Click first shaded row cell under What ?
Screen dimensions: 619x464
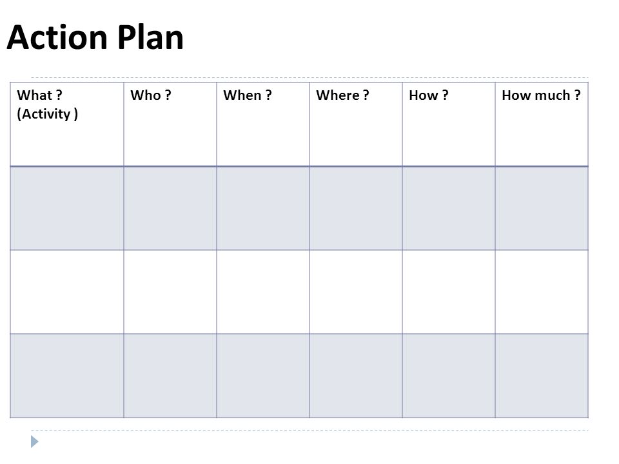(66, 208)
